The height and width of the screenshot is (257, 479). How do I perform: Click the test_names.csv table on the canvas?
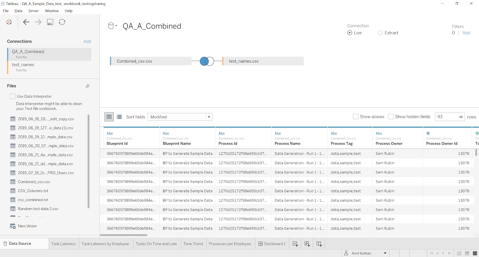(x=263, y=61)
